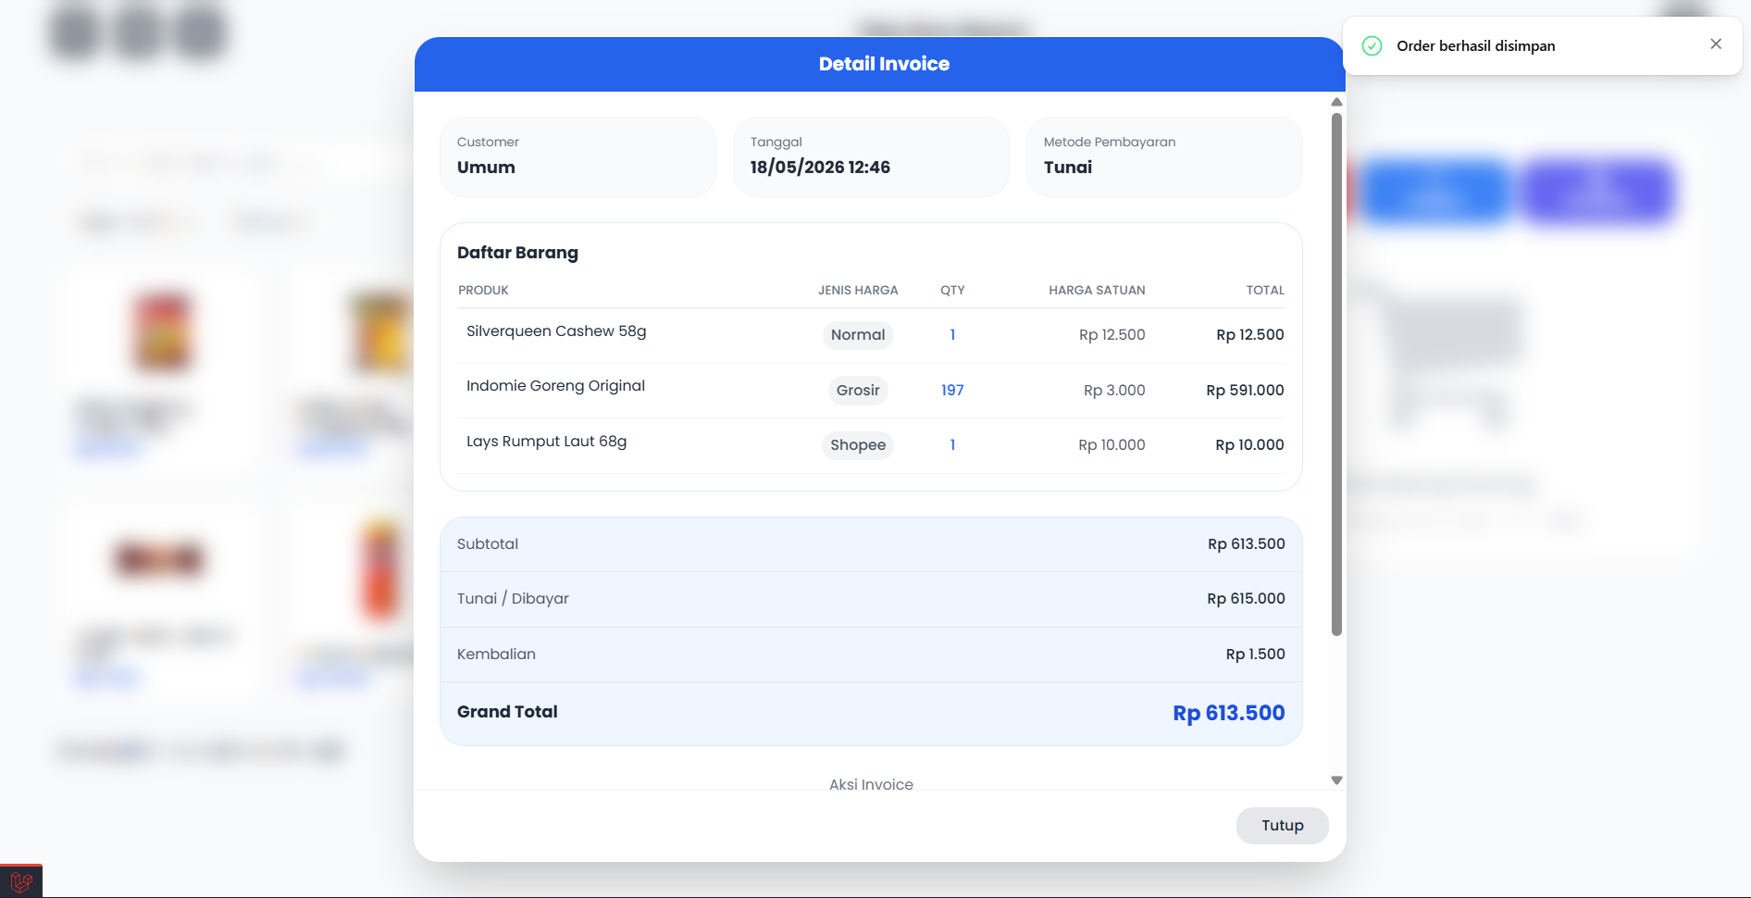The image size is (1751, 898).
Task: Click the 'Aksi Invoice' section label
Action: click(871, 784)
